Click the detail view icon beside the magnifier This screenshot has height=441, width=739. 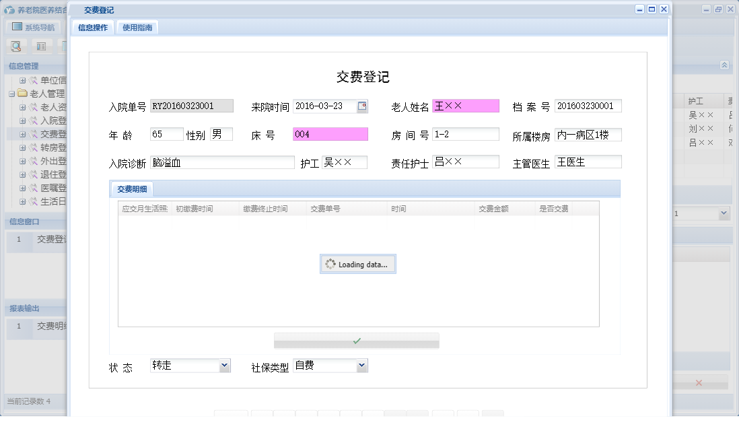tap(41, 46)
